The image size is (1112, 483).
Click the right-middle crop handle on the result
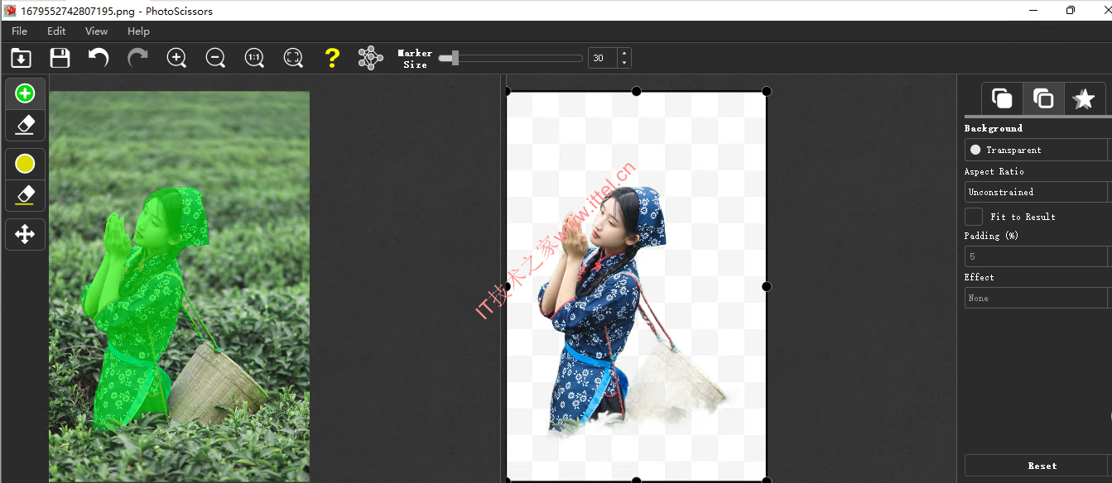click(767, 286)
